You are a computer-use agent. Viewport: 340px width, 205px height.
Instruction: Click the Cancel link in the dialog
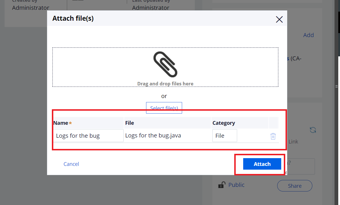click(71, 164)
